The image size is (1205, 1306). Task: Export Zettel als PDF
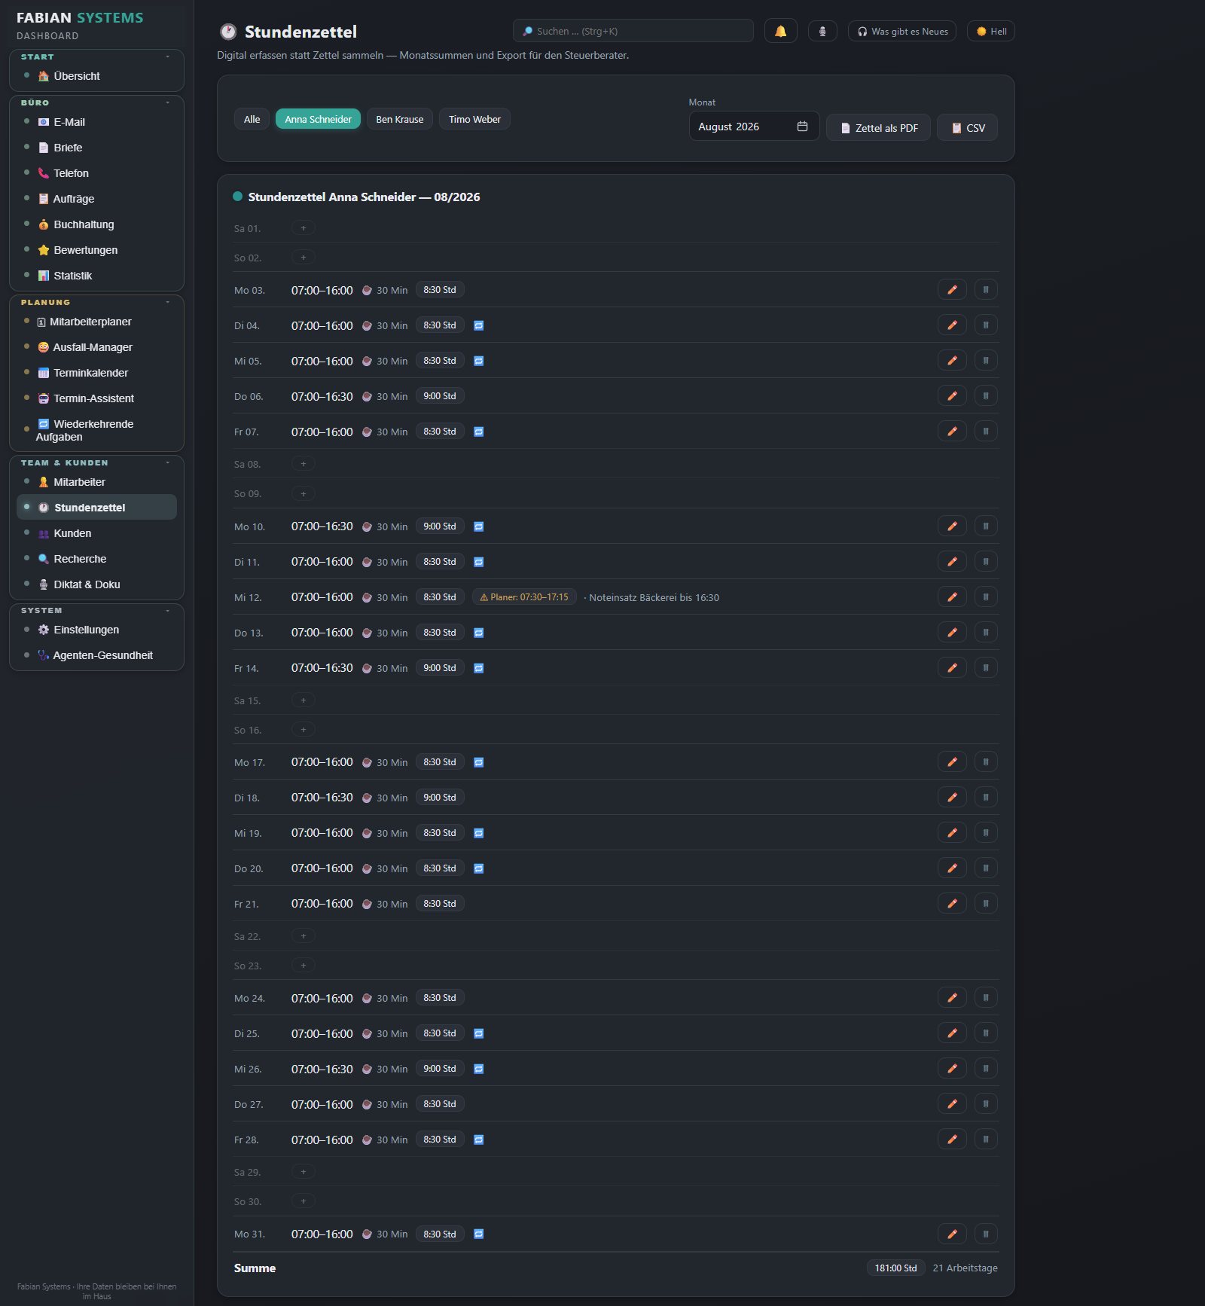coord(878,128)
